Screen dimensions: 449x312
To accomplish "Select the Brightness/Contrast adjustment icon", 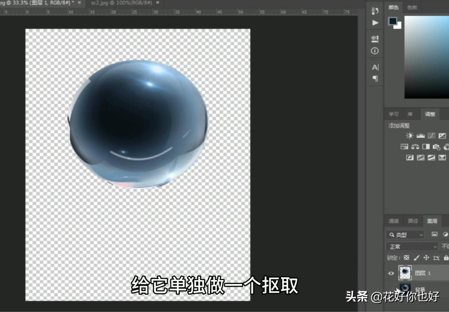I will point(409,135).
